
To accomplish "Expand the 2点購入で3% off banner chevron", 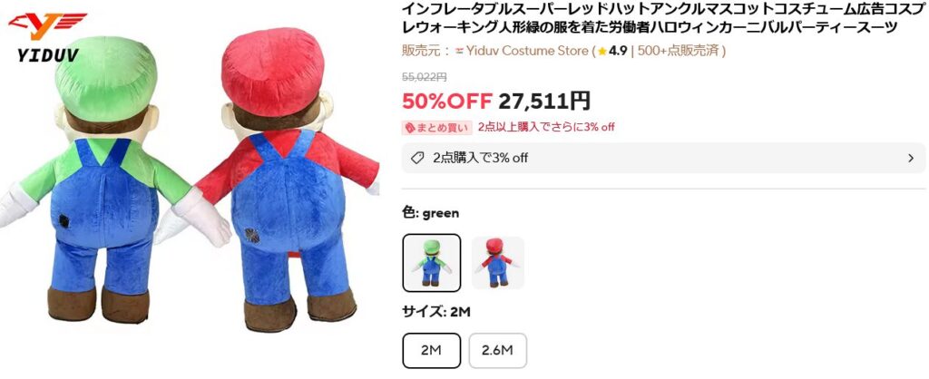I will coord(911,158).
